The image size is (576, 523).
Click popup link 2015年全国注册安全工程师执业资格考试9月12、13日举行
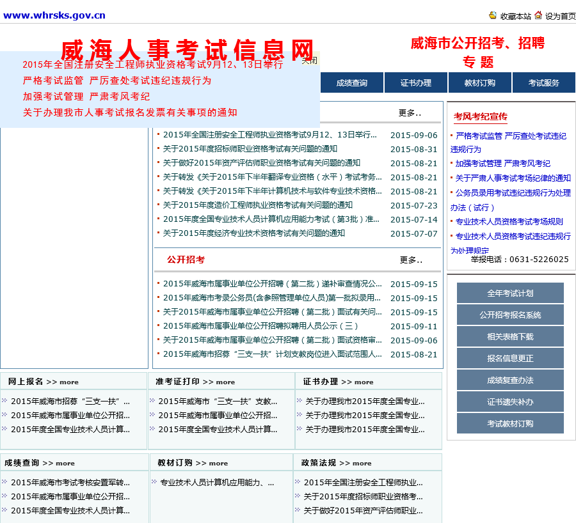pyautogui.click(x=153, y=65)
